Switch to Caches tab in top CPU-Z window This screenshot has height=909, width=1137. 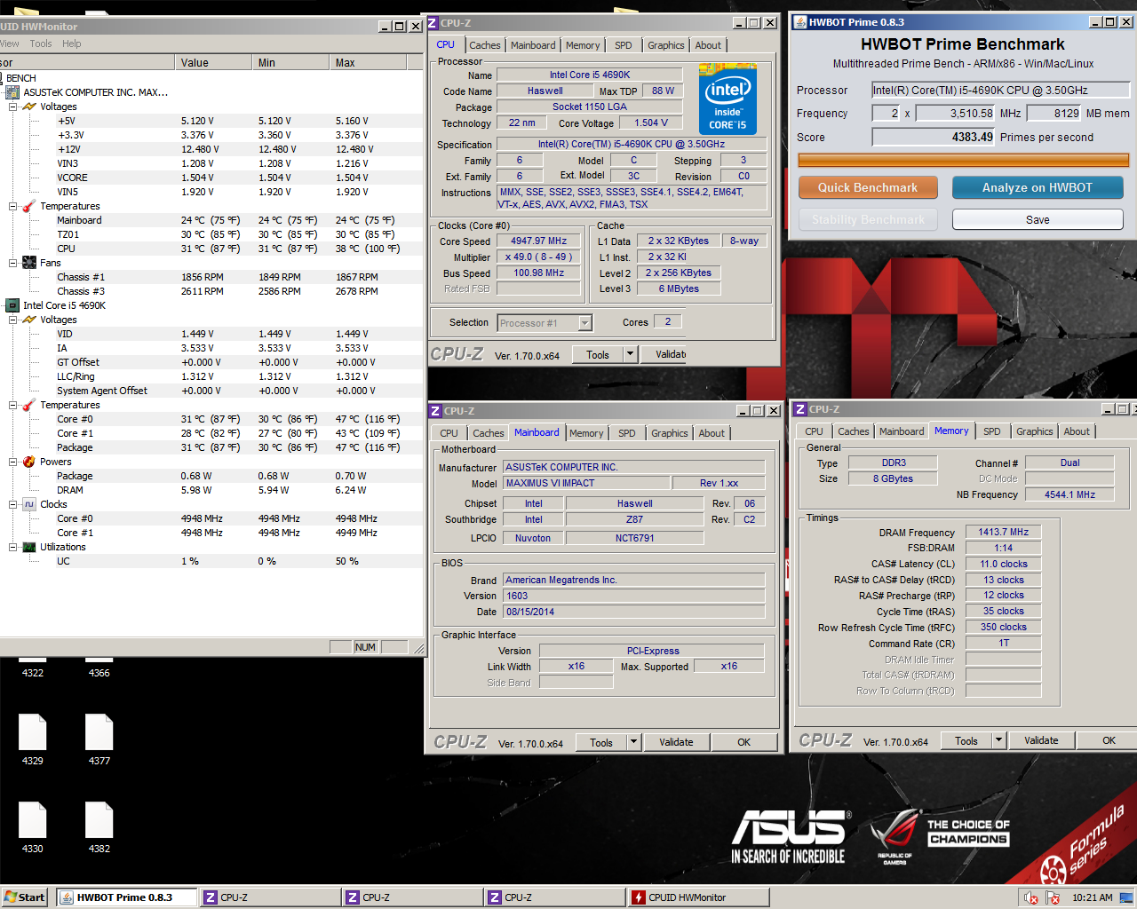pos(485,45)
